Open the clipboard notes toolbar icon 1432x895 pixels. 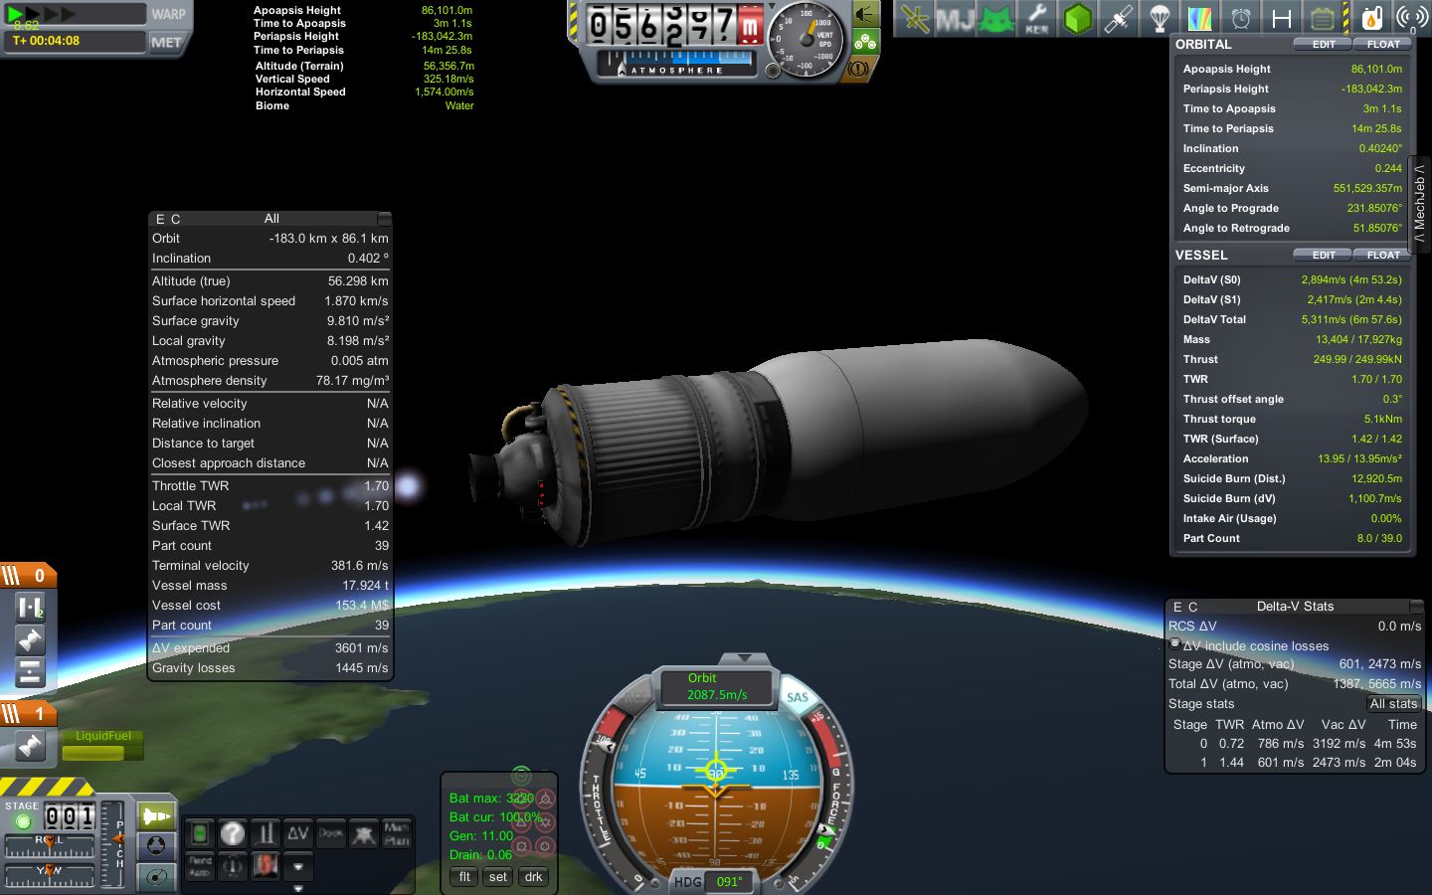coord(1323,18)
